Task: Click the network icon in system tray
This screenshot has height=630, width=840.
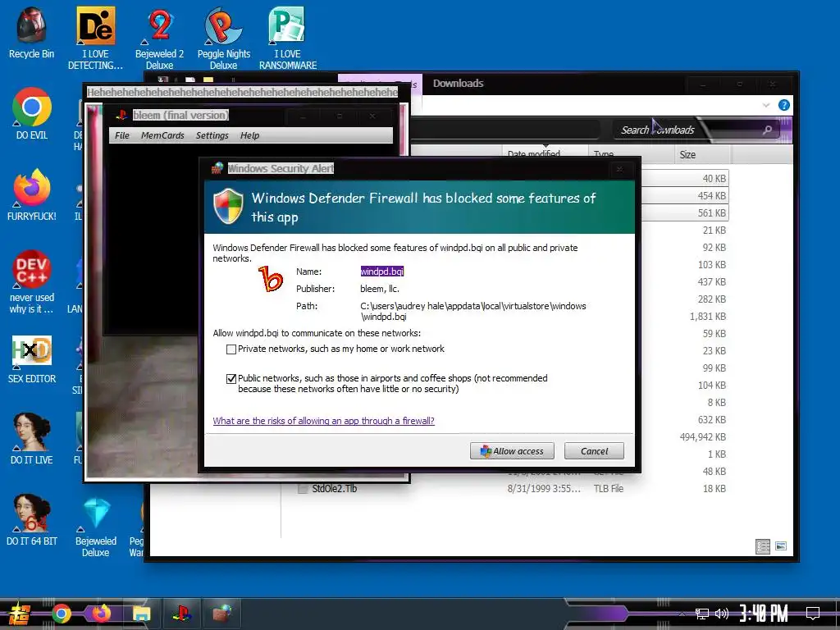Action: 702,614
